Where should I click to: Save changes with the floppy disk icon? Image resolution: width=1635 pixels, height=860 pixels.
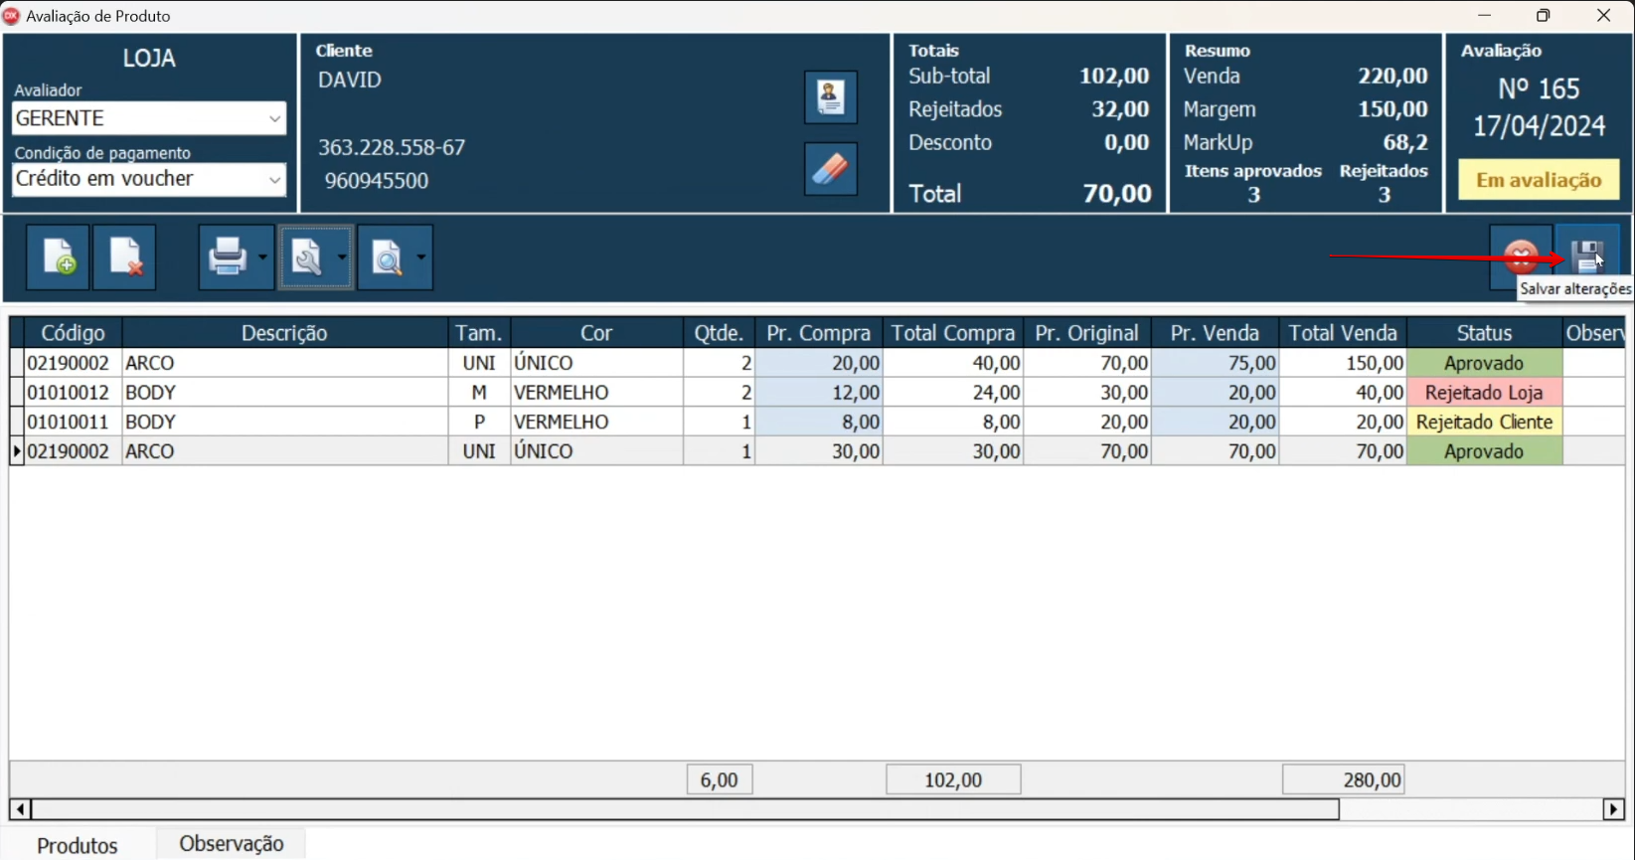(x=1587, y=258)
